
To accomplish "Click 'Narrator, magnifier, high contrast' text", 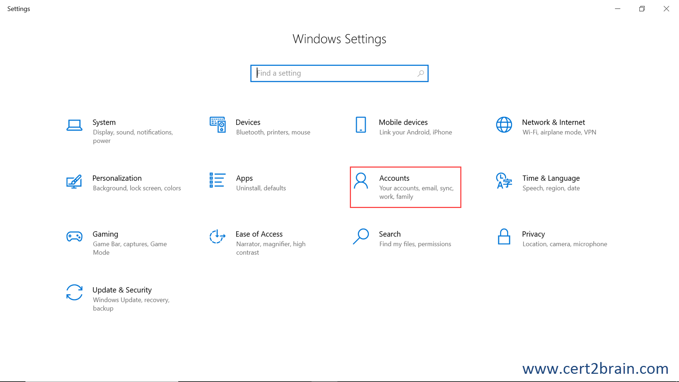I will tap(271, 248).
